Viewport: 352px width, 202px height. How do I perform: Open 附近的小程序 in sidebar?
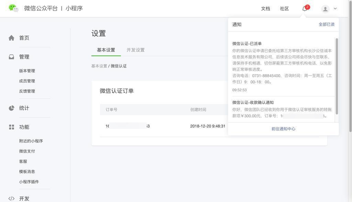pos(31,141)
